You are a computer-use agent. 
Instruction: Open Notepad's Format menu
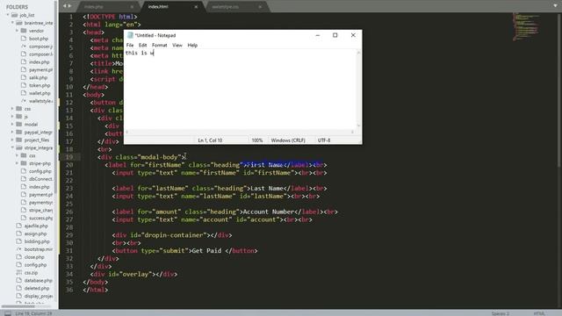pyautogui.click(x=160, y=45)
